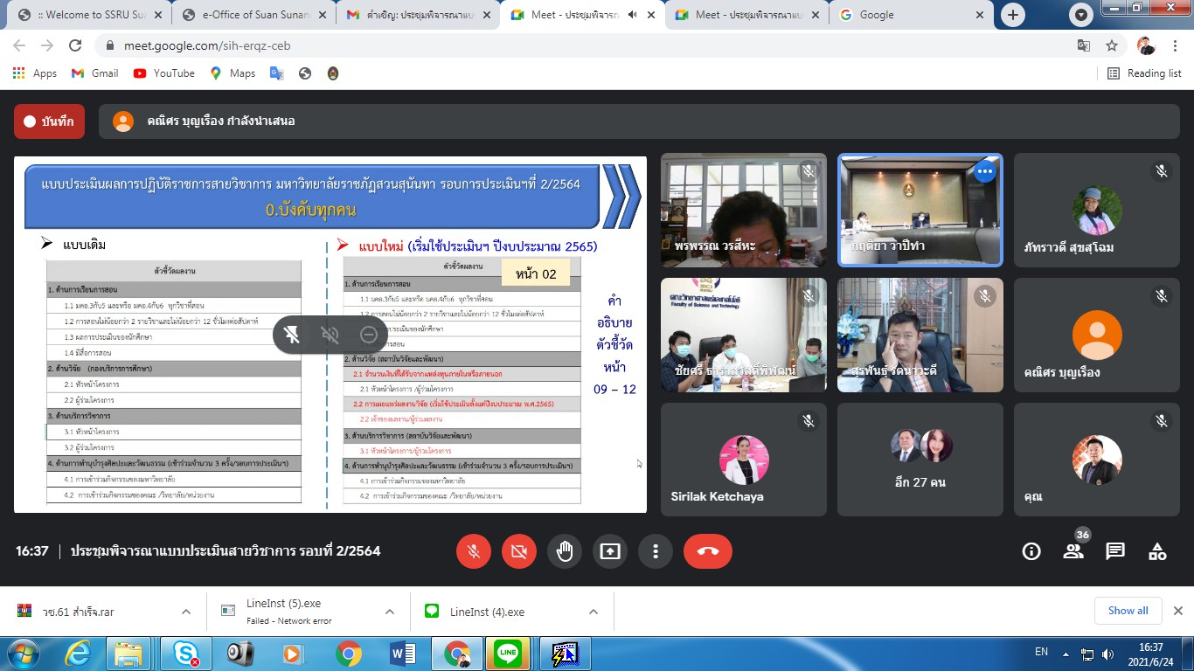The width and height of the screenshot is (1194, 671).
Task: Click the red leave call button
Action: tap(707, 551)
